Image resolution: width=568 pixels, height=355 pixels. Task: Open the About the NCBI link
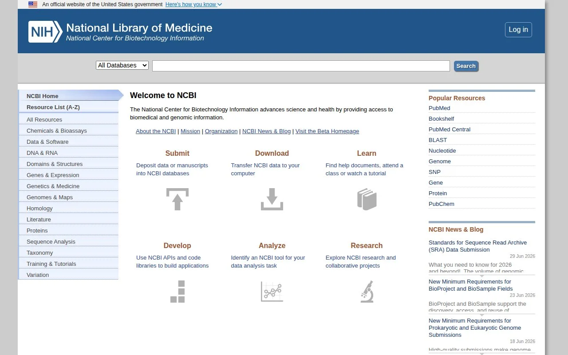point(156,131)
